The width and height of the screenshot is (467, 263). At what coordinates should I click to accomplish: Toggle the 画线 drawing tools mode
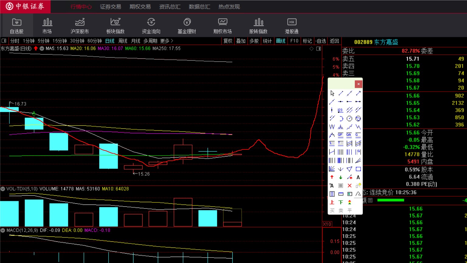[281, 41]
